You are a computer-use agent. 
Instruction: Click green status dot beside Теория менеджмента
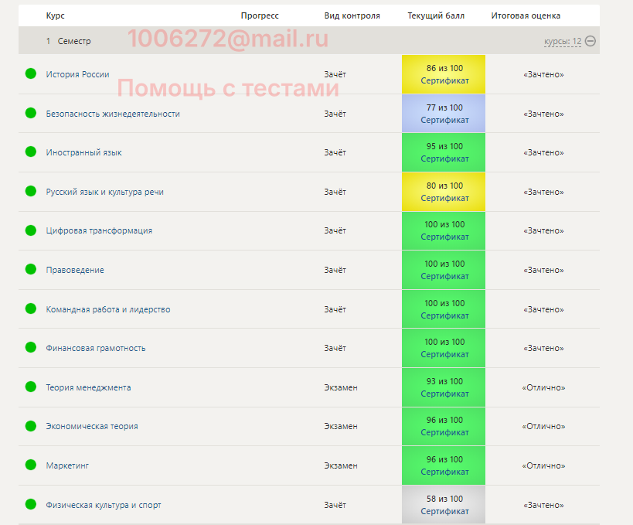pyautogui.click(x=31, y=387)
